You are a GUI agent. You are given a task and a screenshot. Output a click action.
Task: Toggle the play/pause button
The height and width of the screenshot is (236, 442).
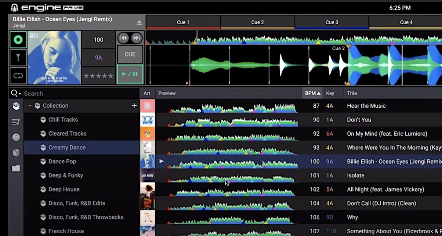tap(130, 74)
